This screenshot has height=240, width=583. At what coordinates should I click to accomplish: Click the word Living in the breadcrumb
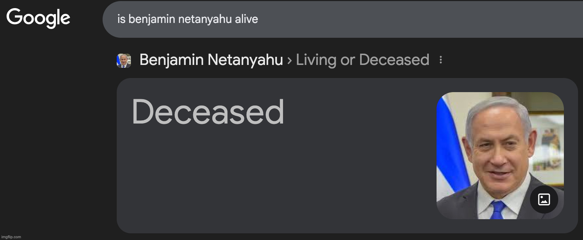[x=316, y=60]
